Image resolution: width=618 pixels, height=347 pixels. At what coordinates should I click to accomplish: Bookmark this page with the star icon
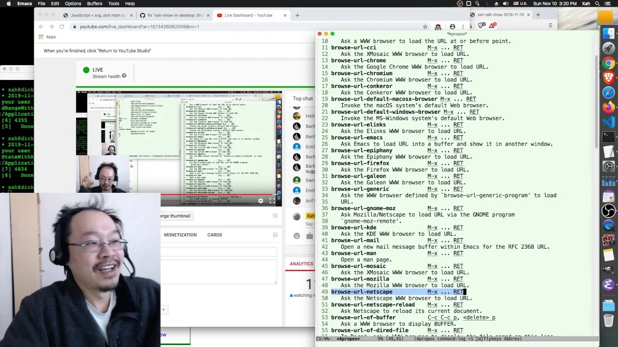(425, 27)
